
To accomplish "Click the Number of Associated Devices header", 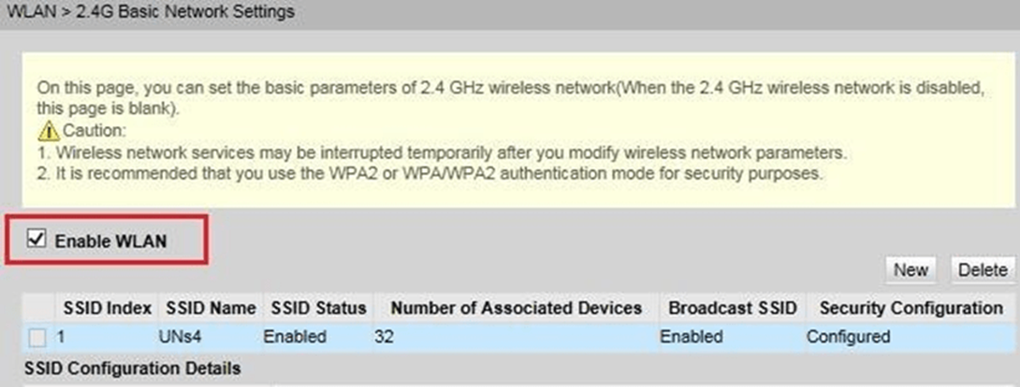I will pyautogui.click(x=516, y=308).
